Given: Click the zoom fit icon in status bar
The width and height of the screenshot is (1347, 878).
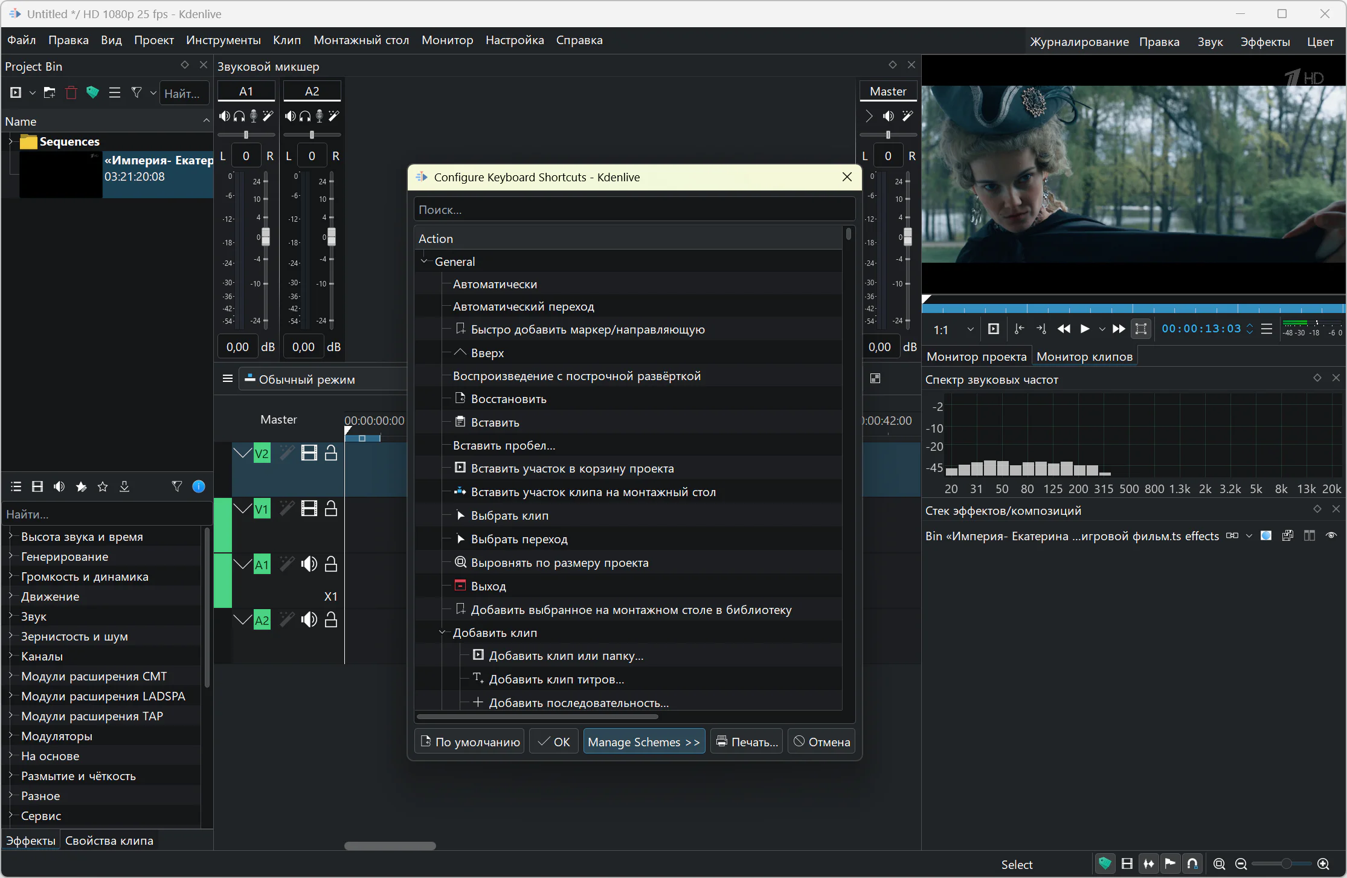Looking at the screenshot, I should click(1219, 864).
